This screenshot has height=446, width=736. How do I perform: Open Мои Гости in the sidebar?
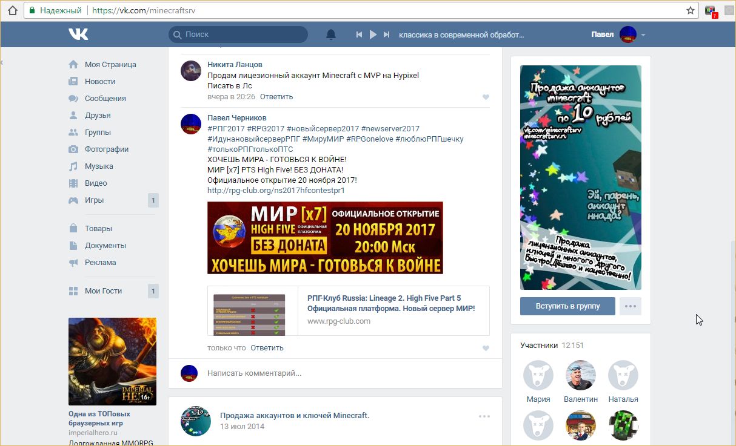pos(103,290)
